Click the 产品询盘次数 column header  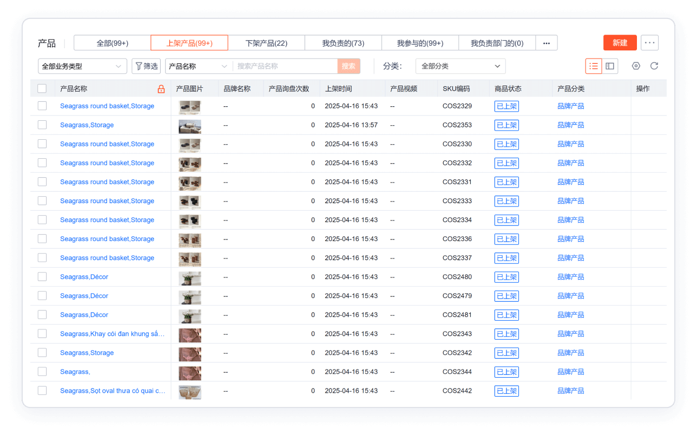click(289, 89)
